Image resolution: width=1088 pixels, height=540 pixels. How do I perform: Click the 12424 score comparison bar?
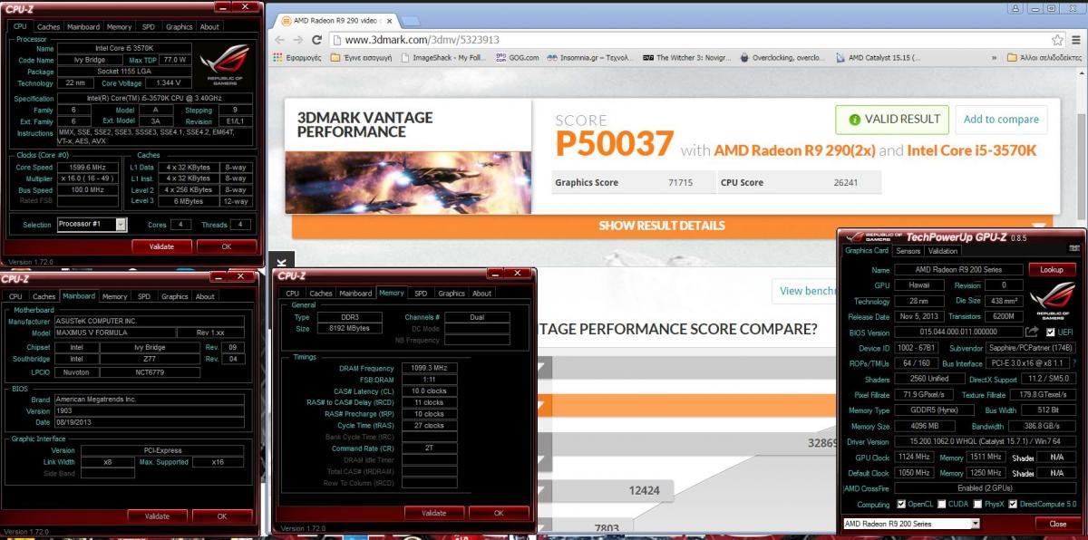click(612, 490)
